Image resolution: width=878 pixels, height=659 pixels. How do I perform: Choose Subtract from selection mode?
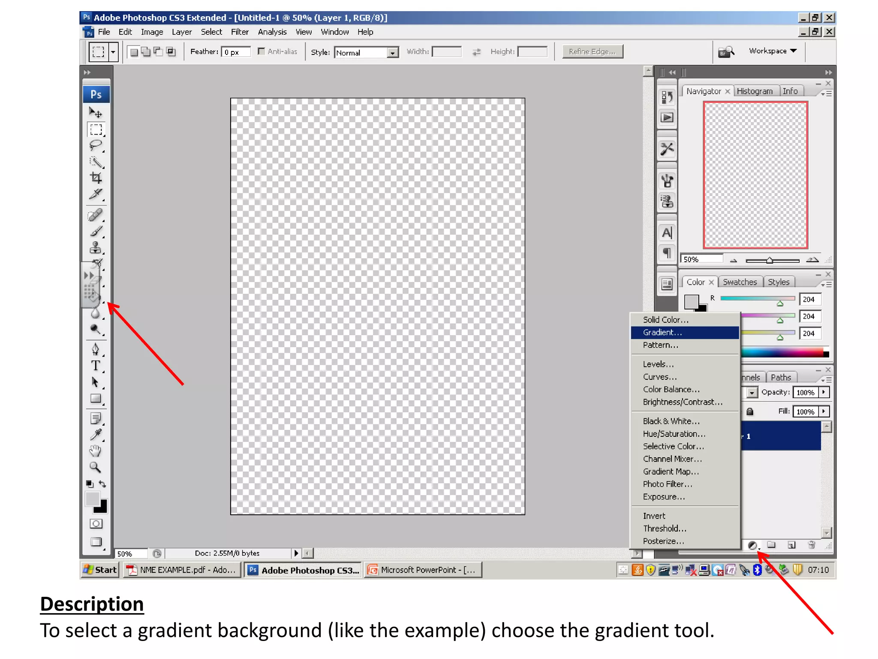point(158,52)
